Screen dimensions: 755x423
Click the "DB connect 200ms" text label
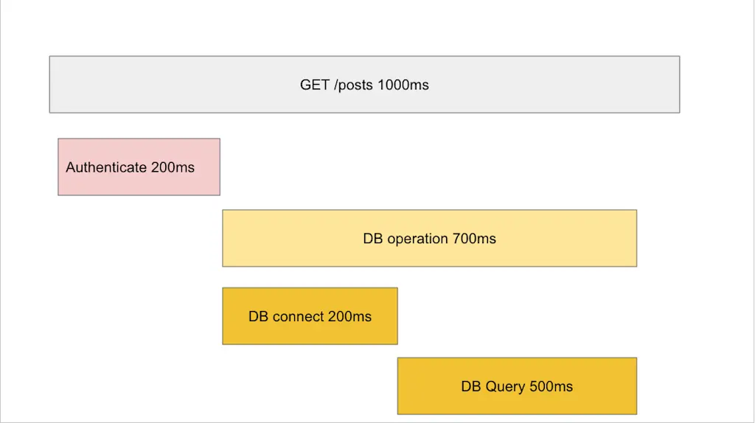[x=310, y=316]
